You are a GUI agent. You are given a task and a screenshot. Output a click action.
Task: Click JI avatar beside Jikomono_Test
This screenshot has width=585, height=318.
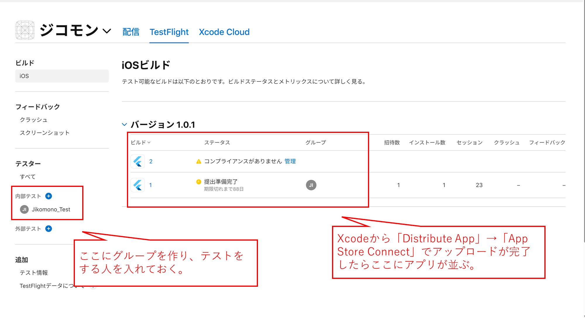point(24,209)
